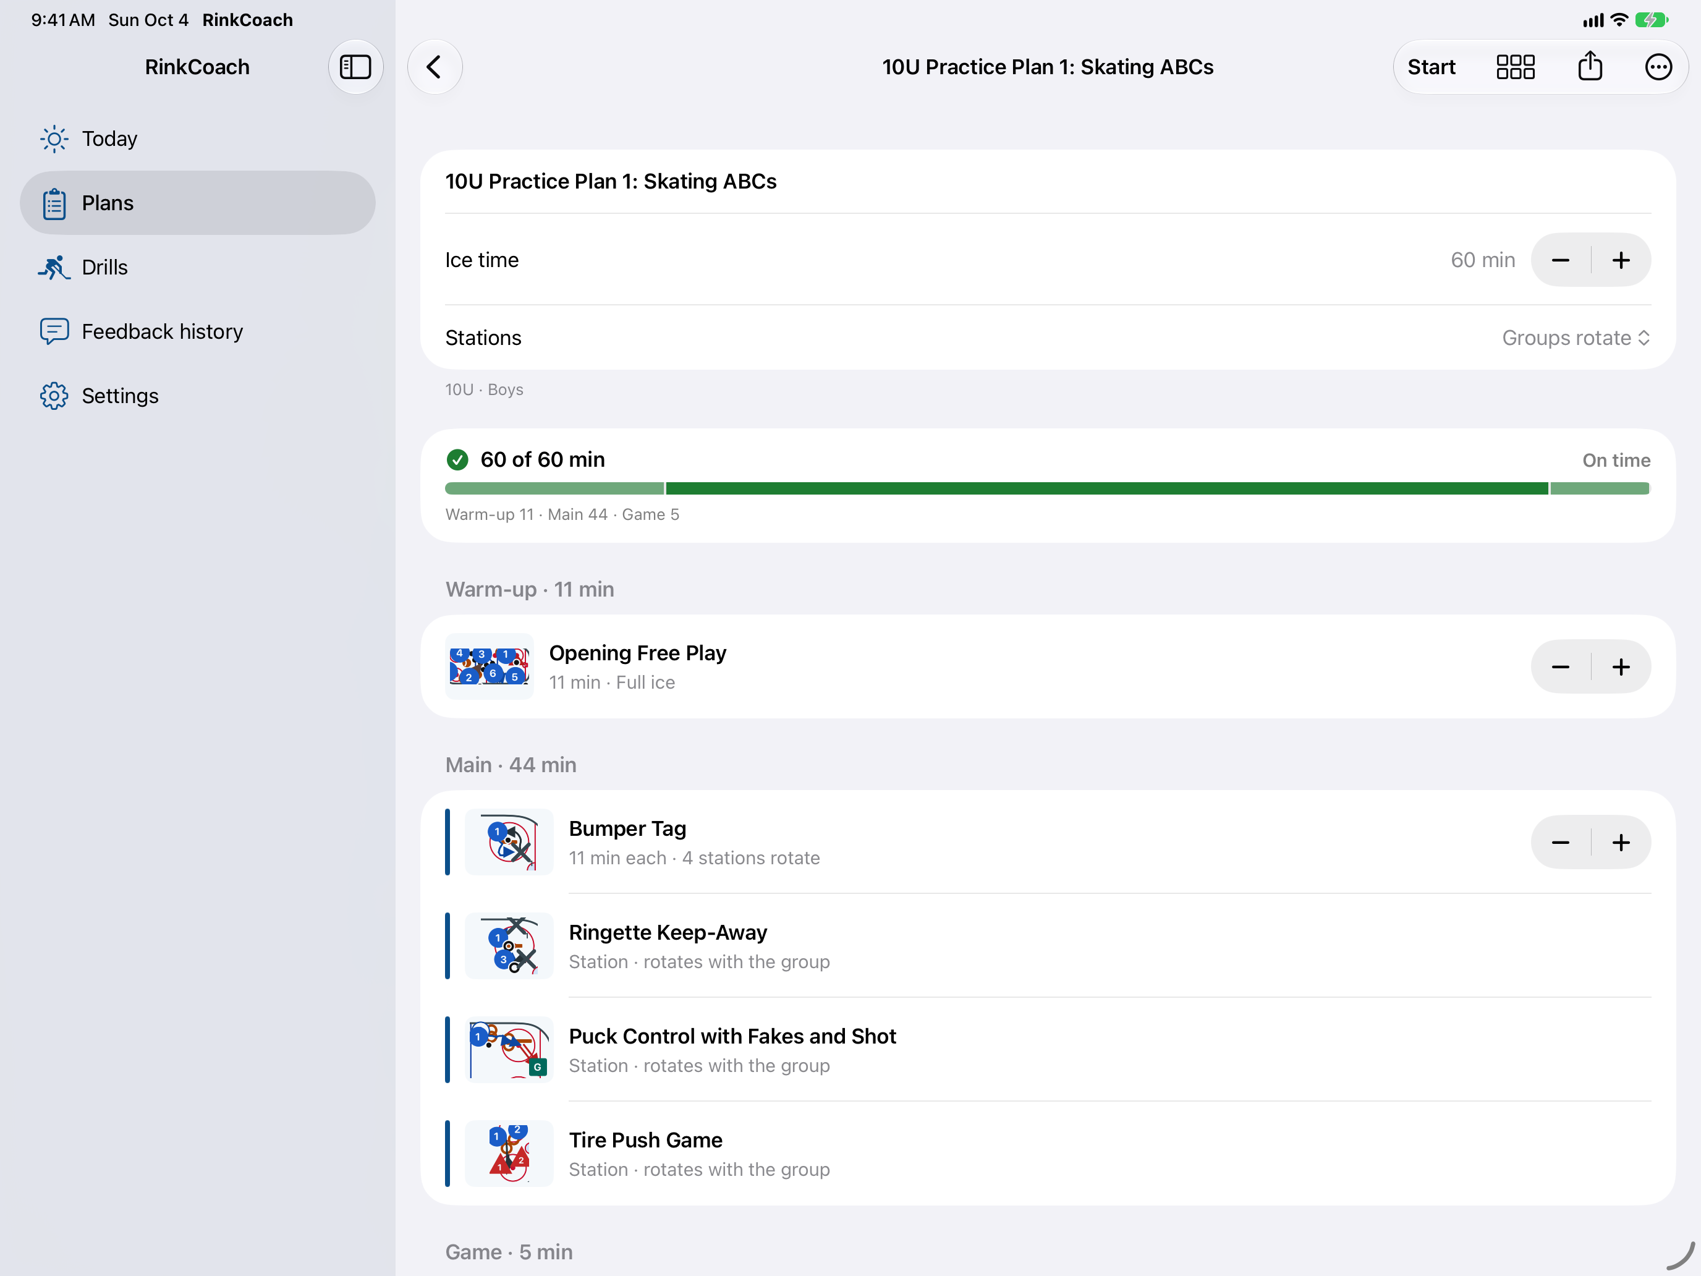Click the Warm-up segment of time bar

point(554,488)
